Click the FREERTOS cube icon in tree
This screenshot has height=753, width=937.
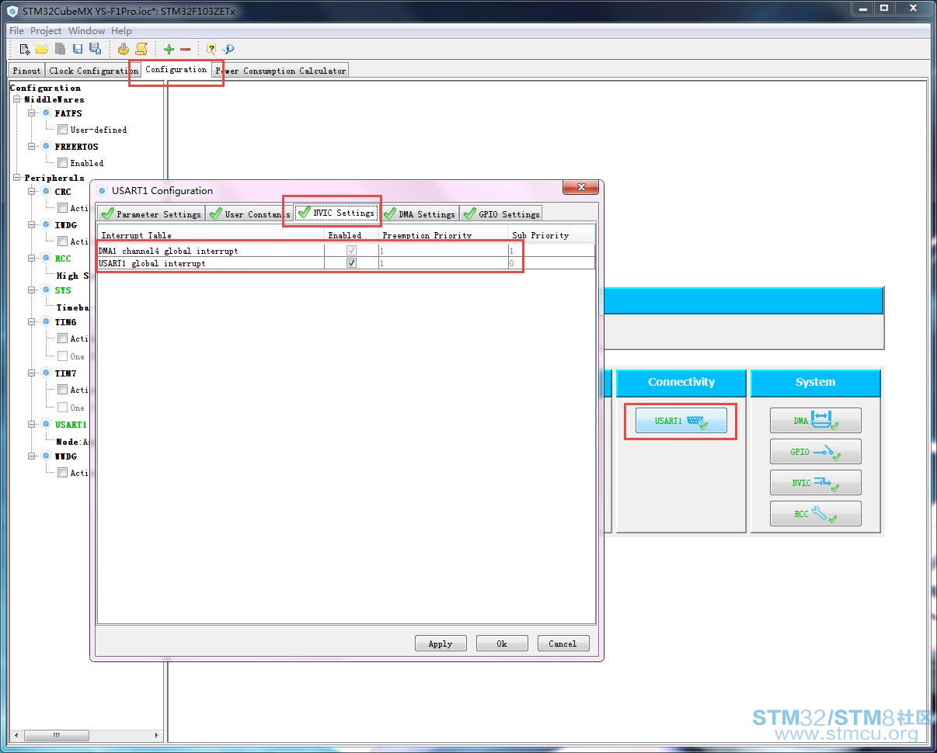46,147
